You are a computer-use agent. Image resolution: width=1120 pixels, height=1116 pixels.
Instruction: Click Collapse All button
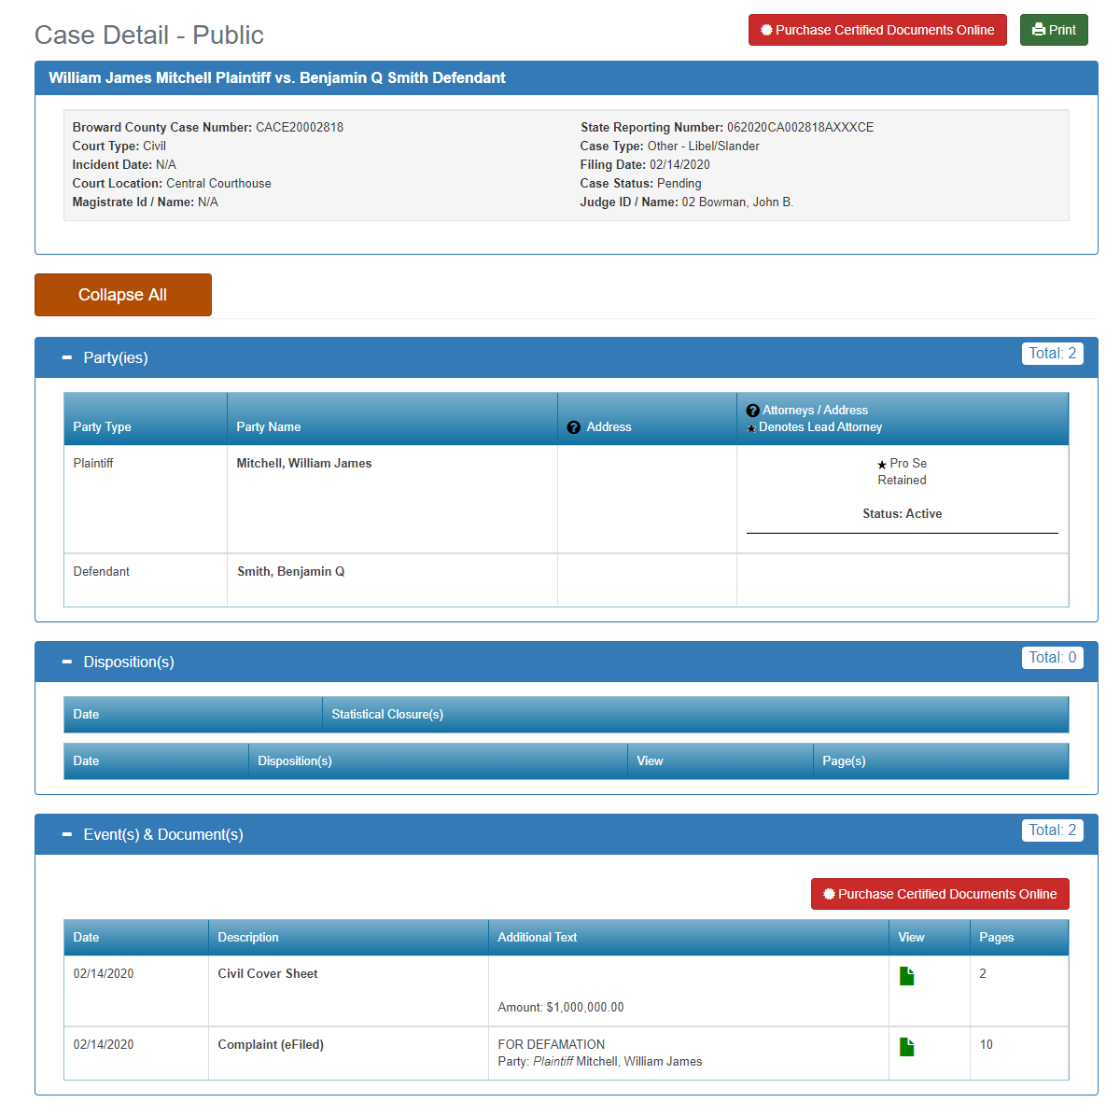tap(123, 295)
